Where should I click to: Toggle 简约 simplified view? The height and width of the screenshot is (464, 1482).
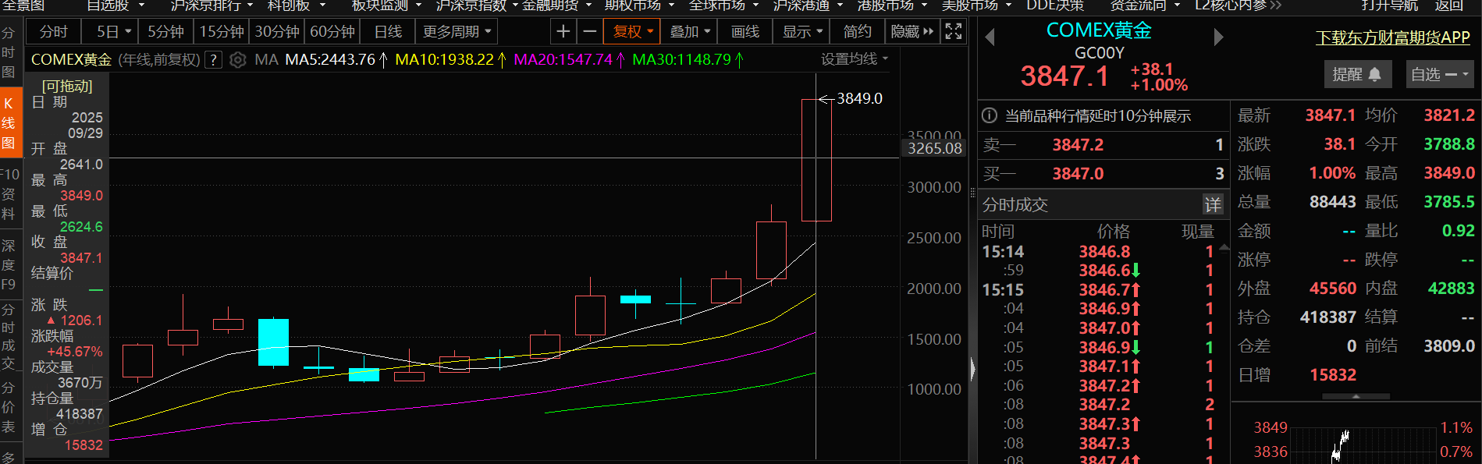click(857, 32)
